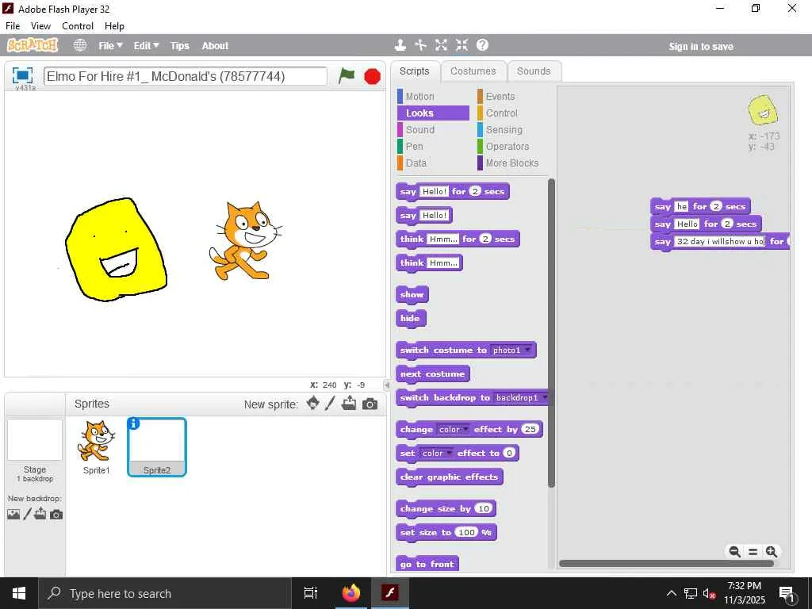Viewport: 812px width, 609px height.
Task: Click the scripts area horizontal scrollbar
Action: coord(666,564)
